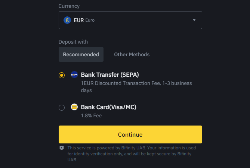Click the SEPA logo icon
The width and height of the screenshot is (250, 168).
pyautogui.click(x=74, y=75)
